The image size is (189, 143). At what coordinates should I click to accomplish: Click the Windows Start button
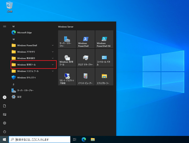[x=4, y=140]
